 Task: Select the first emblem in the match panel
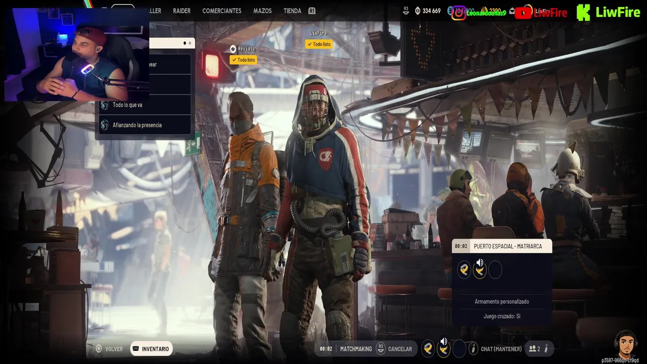point(464,270)
